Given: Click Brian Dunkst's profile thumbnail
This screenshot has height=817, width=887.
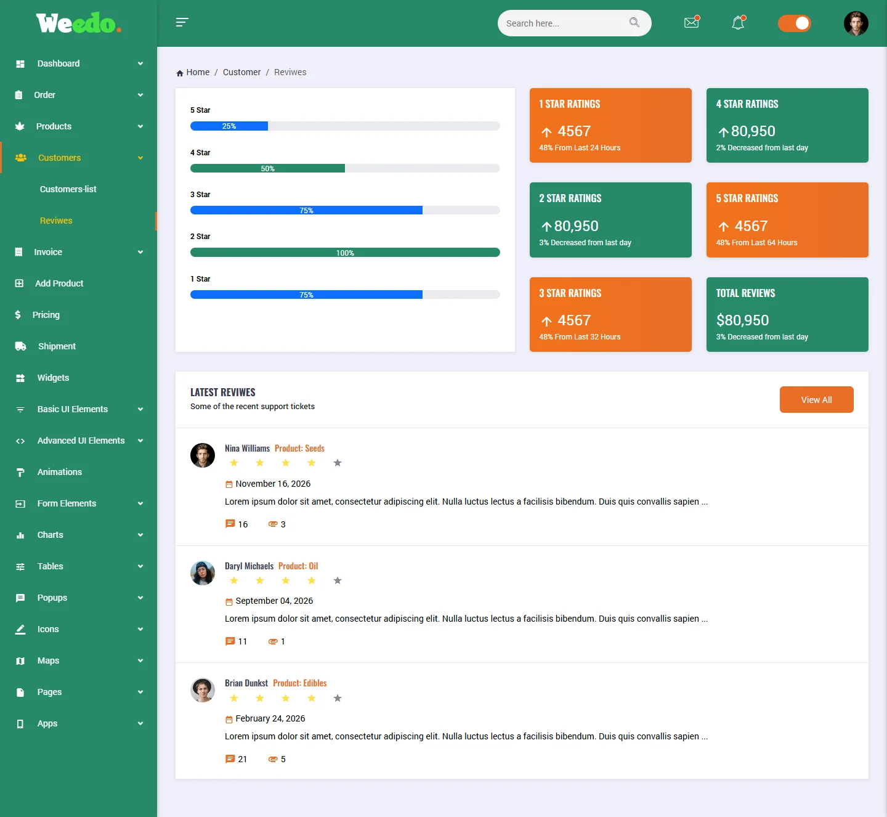Looking at the screenshot, I should [x=203, y=690].
